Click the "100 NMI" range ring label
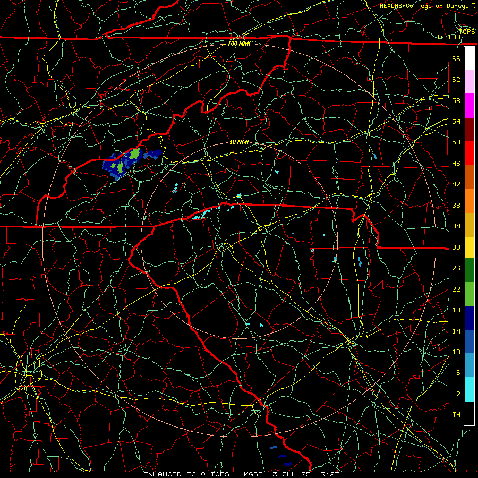The image size is (478, 478). click(x=239, y=44)
